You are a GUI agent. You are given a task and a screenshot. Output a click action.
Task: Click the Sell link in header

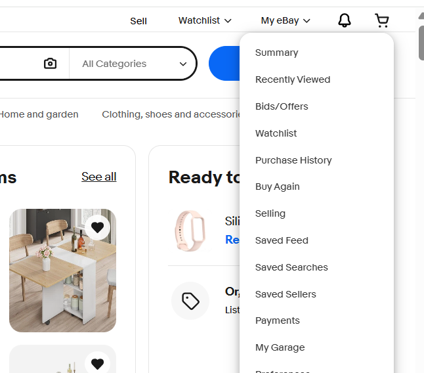[138, 21]
